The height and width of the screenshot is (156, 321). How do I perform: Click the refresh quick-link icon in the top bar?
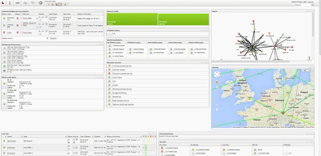pyautogui.click(x=49, y=4)
